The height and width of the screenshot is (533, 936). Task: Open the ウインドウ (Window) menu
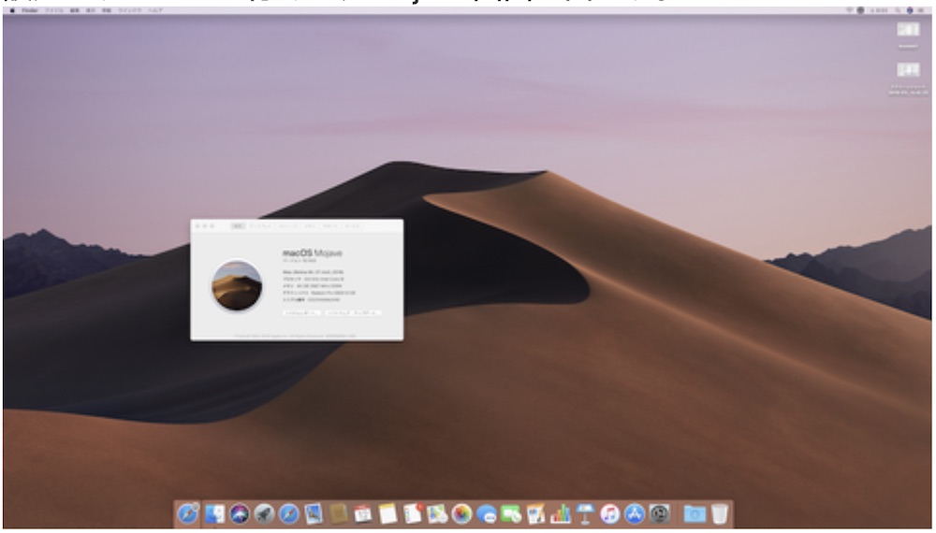(129, 10)
